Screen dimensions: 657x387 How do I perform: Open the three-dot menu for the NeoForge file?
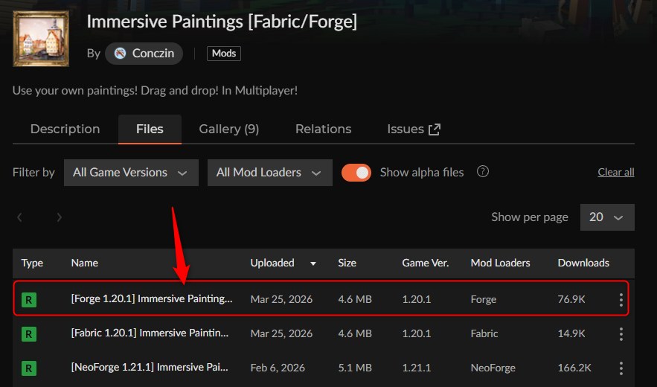(621, 368)
